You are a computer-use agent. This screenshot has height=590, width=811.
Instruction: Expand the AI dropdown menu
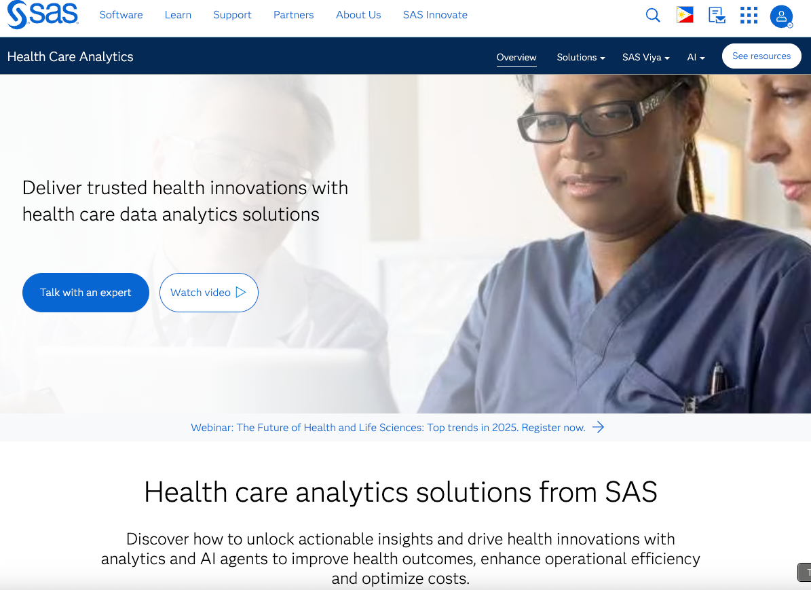pyautogui.click(x=696, y=57)
